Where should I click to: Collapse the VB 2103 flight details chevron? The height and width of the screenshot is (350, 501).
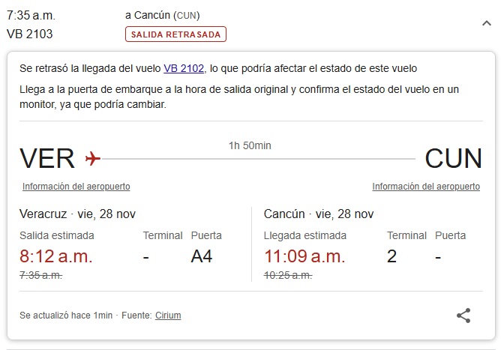point(486,23)
